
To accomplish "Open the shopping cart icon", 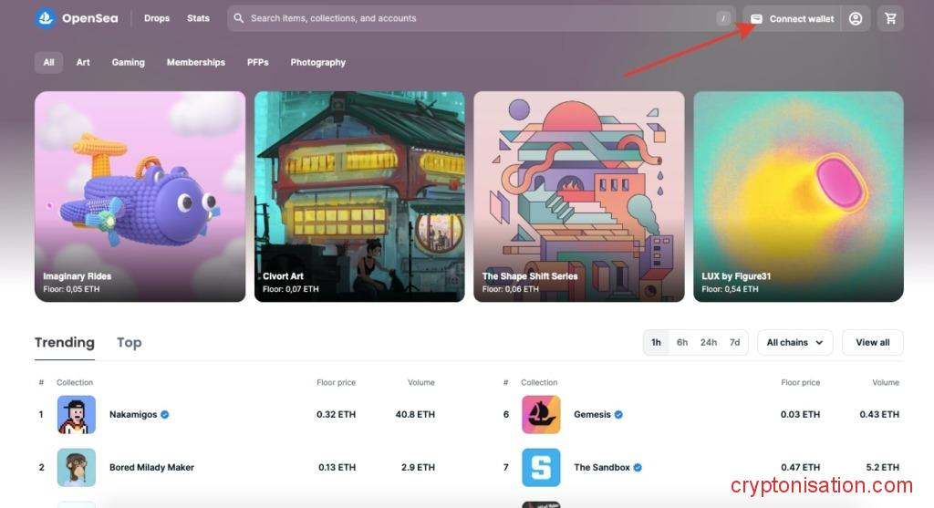I will (890, 18).
